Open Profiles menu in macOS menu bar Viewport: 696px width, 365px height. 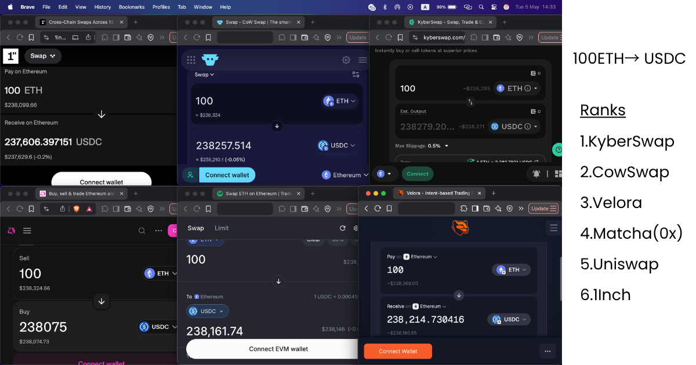(161, 7)
